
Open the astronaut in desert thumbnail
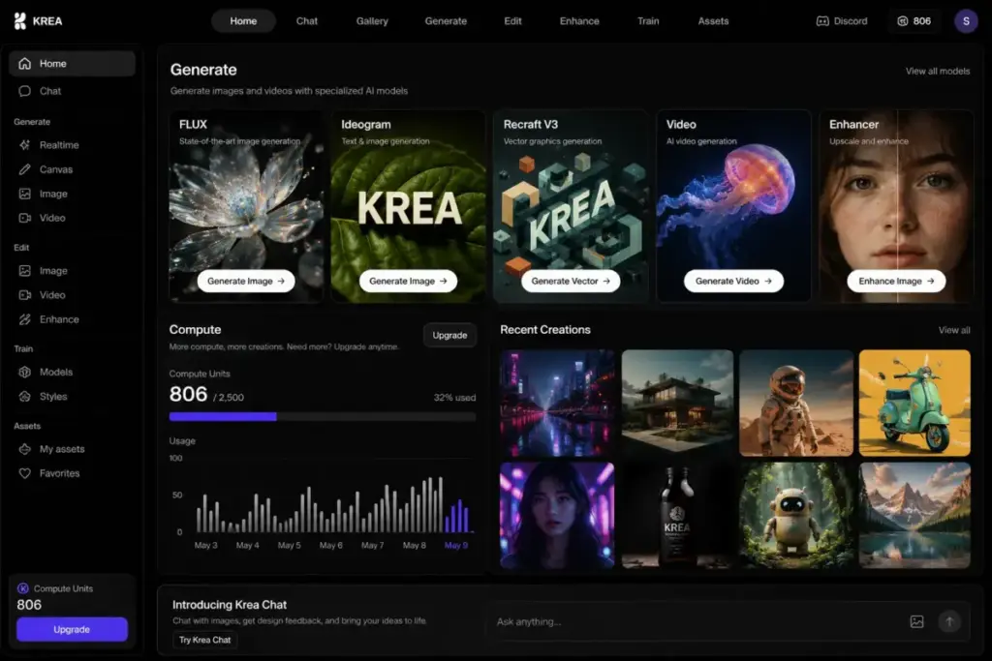796,404
